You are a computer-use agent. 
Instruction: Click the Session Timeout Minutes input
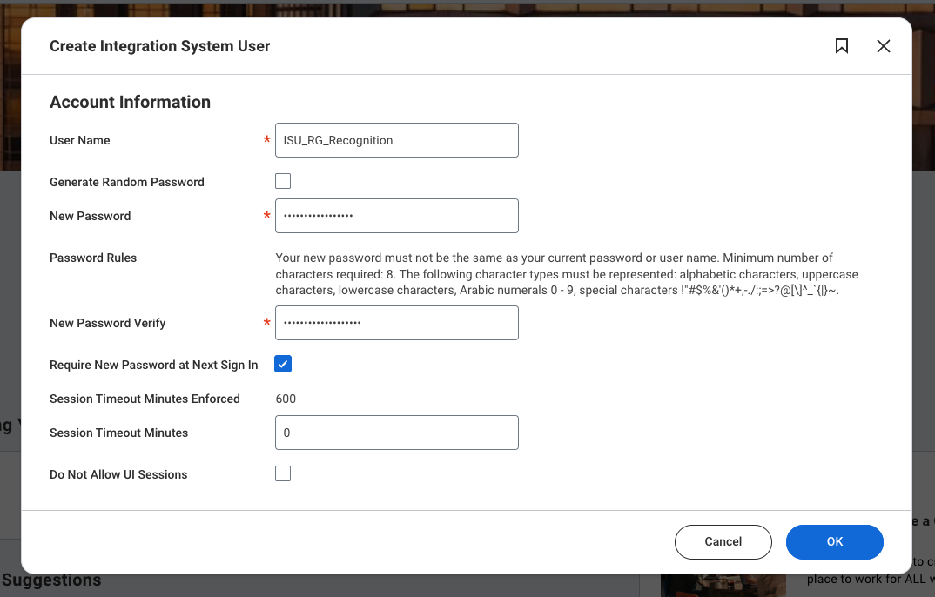click(x=396, y=433)
